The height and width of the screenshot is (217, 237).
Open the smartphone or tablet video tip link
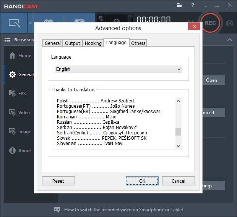click(x=123, y=210)
